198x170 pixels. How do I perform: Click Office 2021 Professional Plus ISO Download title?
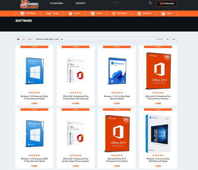click(x=75, y=97)
